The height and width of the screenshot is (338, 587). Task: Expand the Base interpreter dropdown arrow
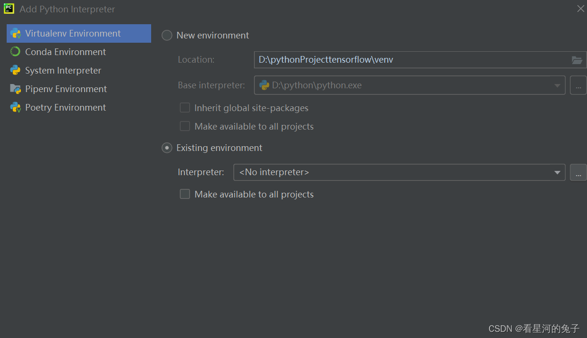[557, 85]
